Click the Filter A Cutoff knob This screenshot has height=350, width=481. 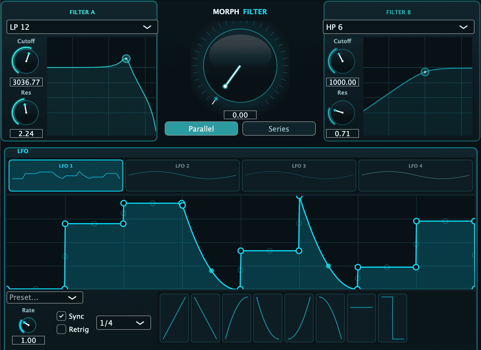(26, 61)
